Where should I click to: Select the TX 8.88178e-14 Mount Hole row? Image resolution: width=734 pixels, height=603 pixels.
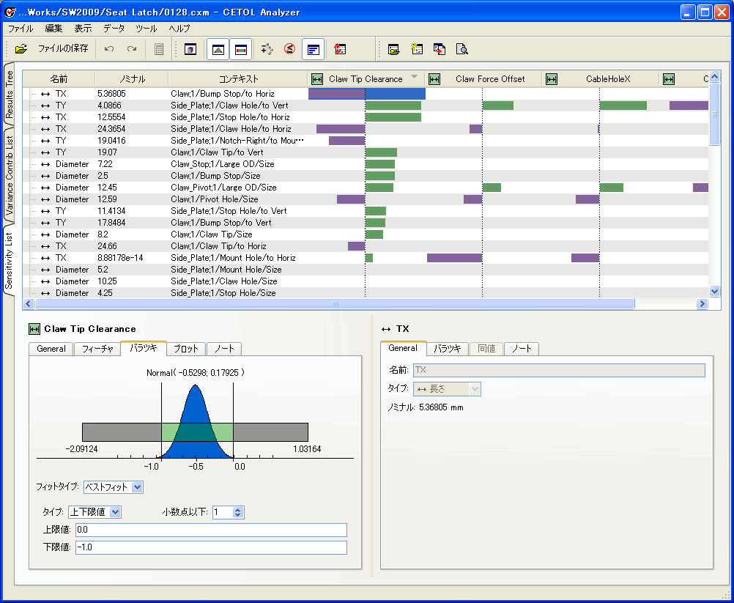(x=365, y=257)
